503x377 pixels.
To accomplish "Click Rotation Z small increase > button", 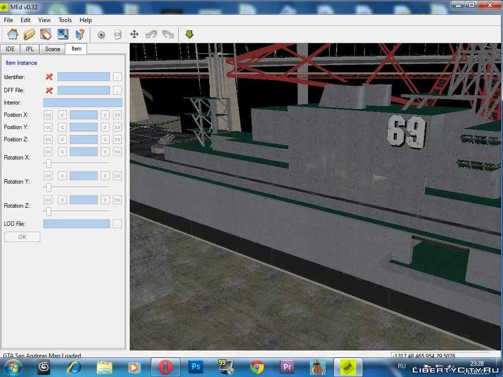I will (105, 200).
